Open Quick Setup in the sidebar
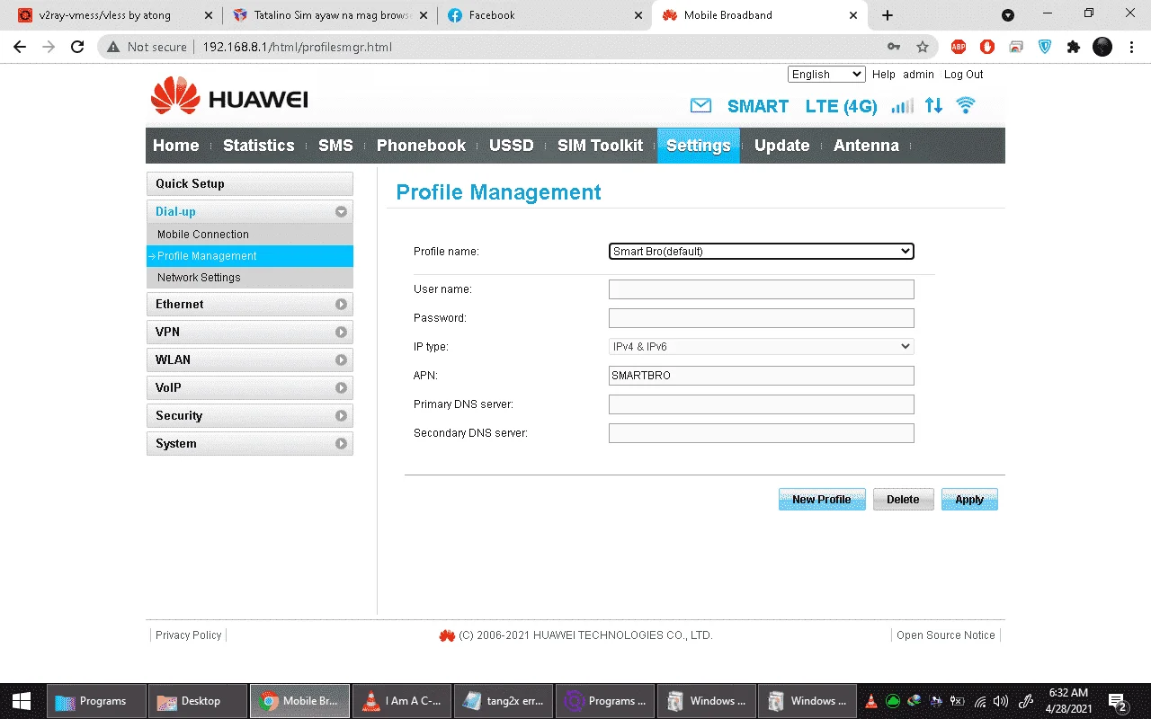The width and height of the screenshot is (1151, 719). pyautogui.click(x=249, y=183)
